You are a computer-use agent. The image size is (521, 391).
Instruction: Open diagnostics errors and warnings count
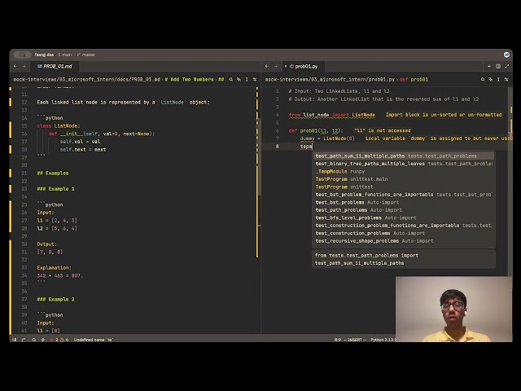pyautogui.click(x=59, y=340)
